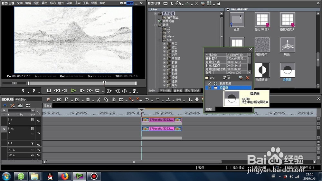Click the preview scrub bar position marker

[105, 82]
